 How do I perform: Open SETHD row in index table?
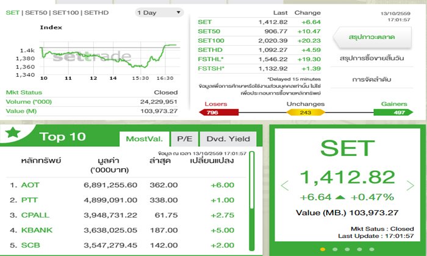tap(259, 50)
